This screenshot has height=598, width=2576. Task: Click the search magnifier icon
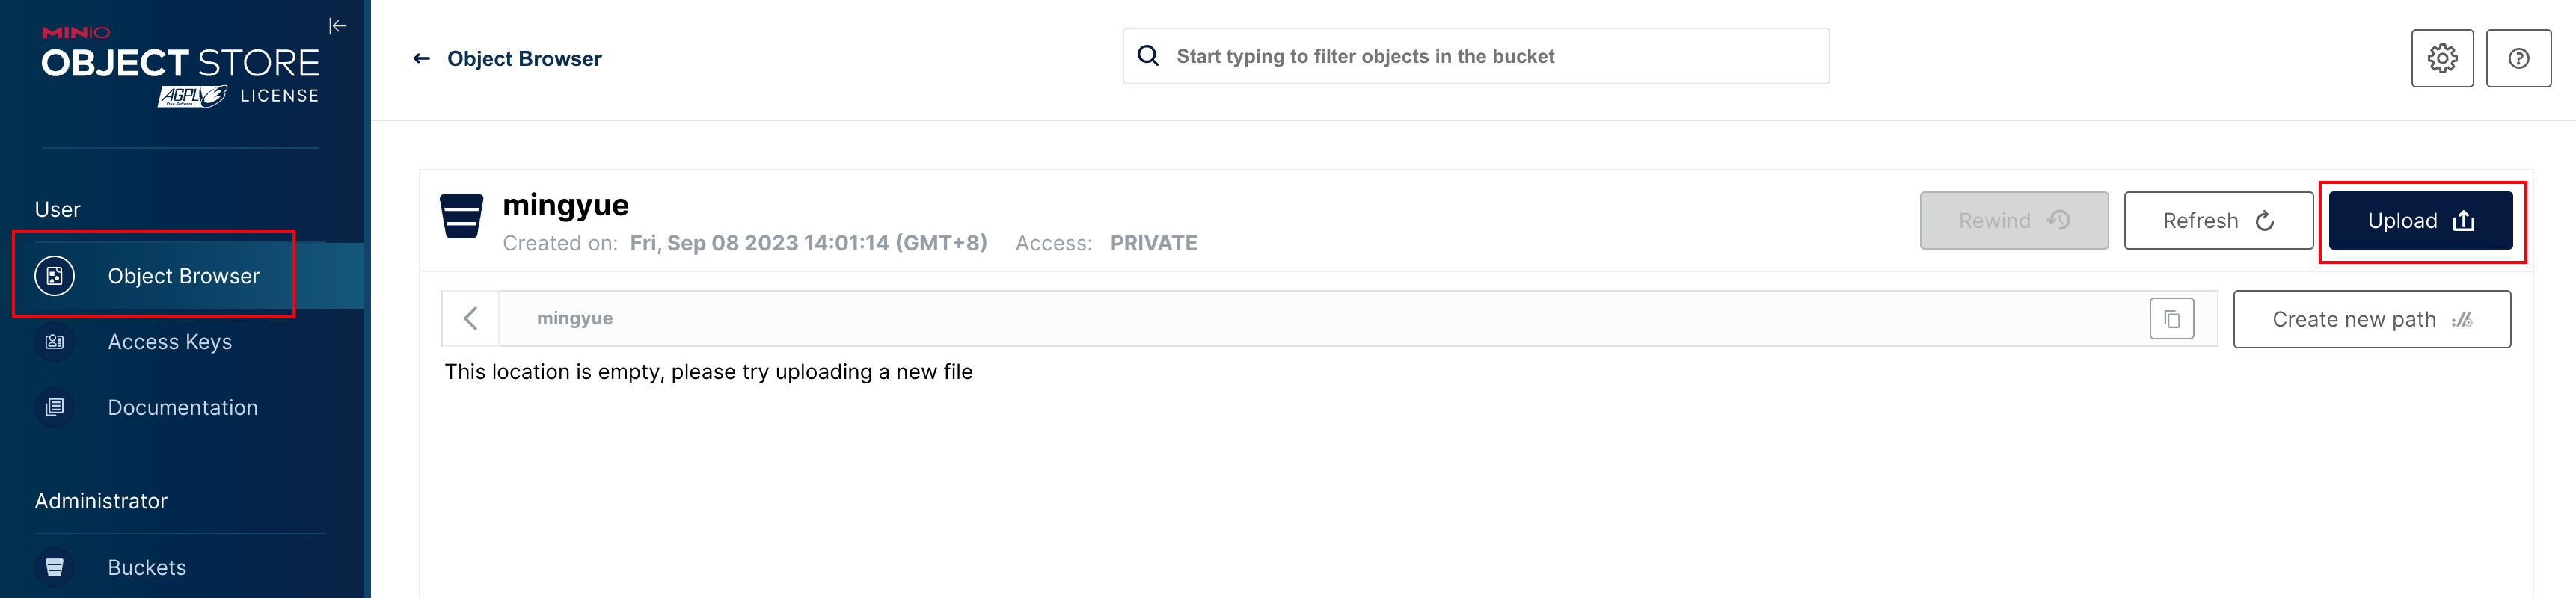pos(1148,56)
